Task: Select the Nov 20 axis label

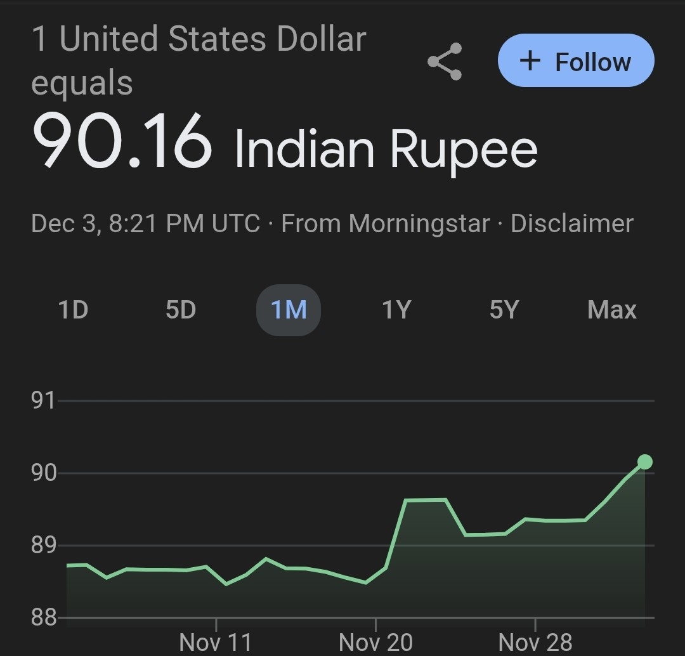Action: click(375, 642)
